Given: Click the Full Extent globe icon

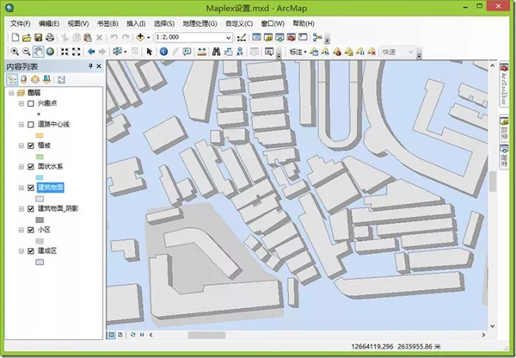Looking at the screenshot, I should (50, 52).
